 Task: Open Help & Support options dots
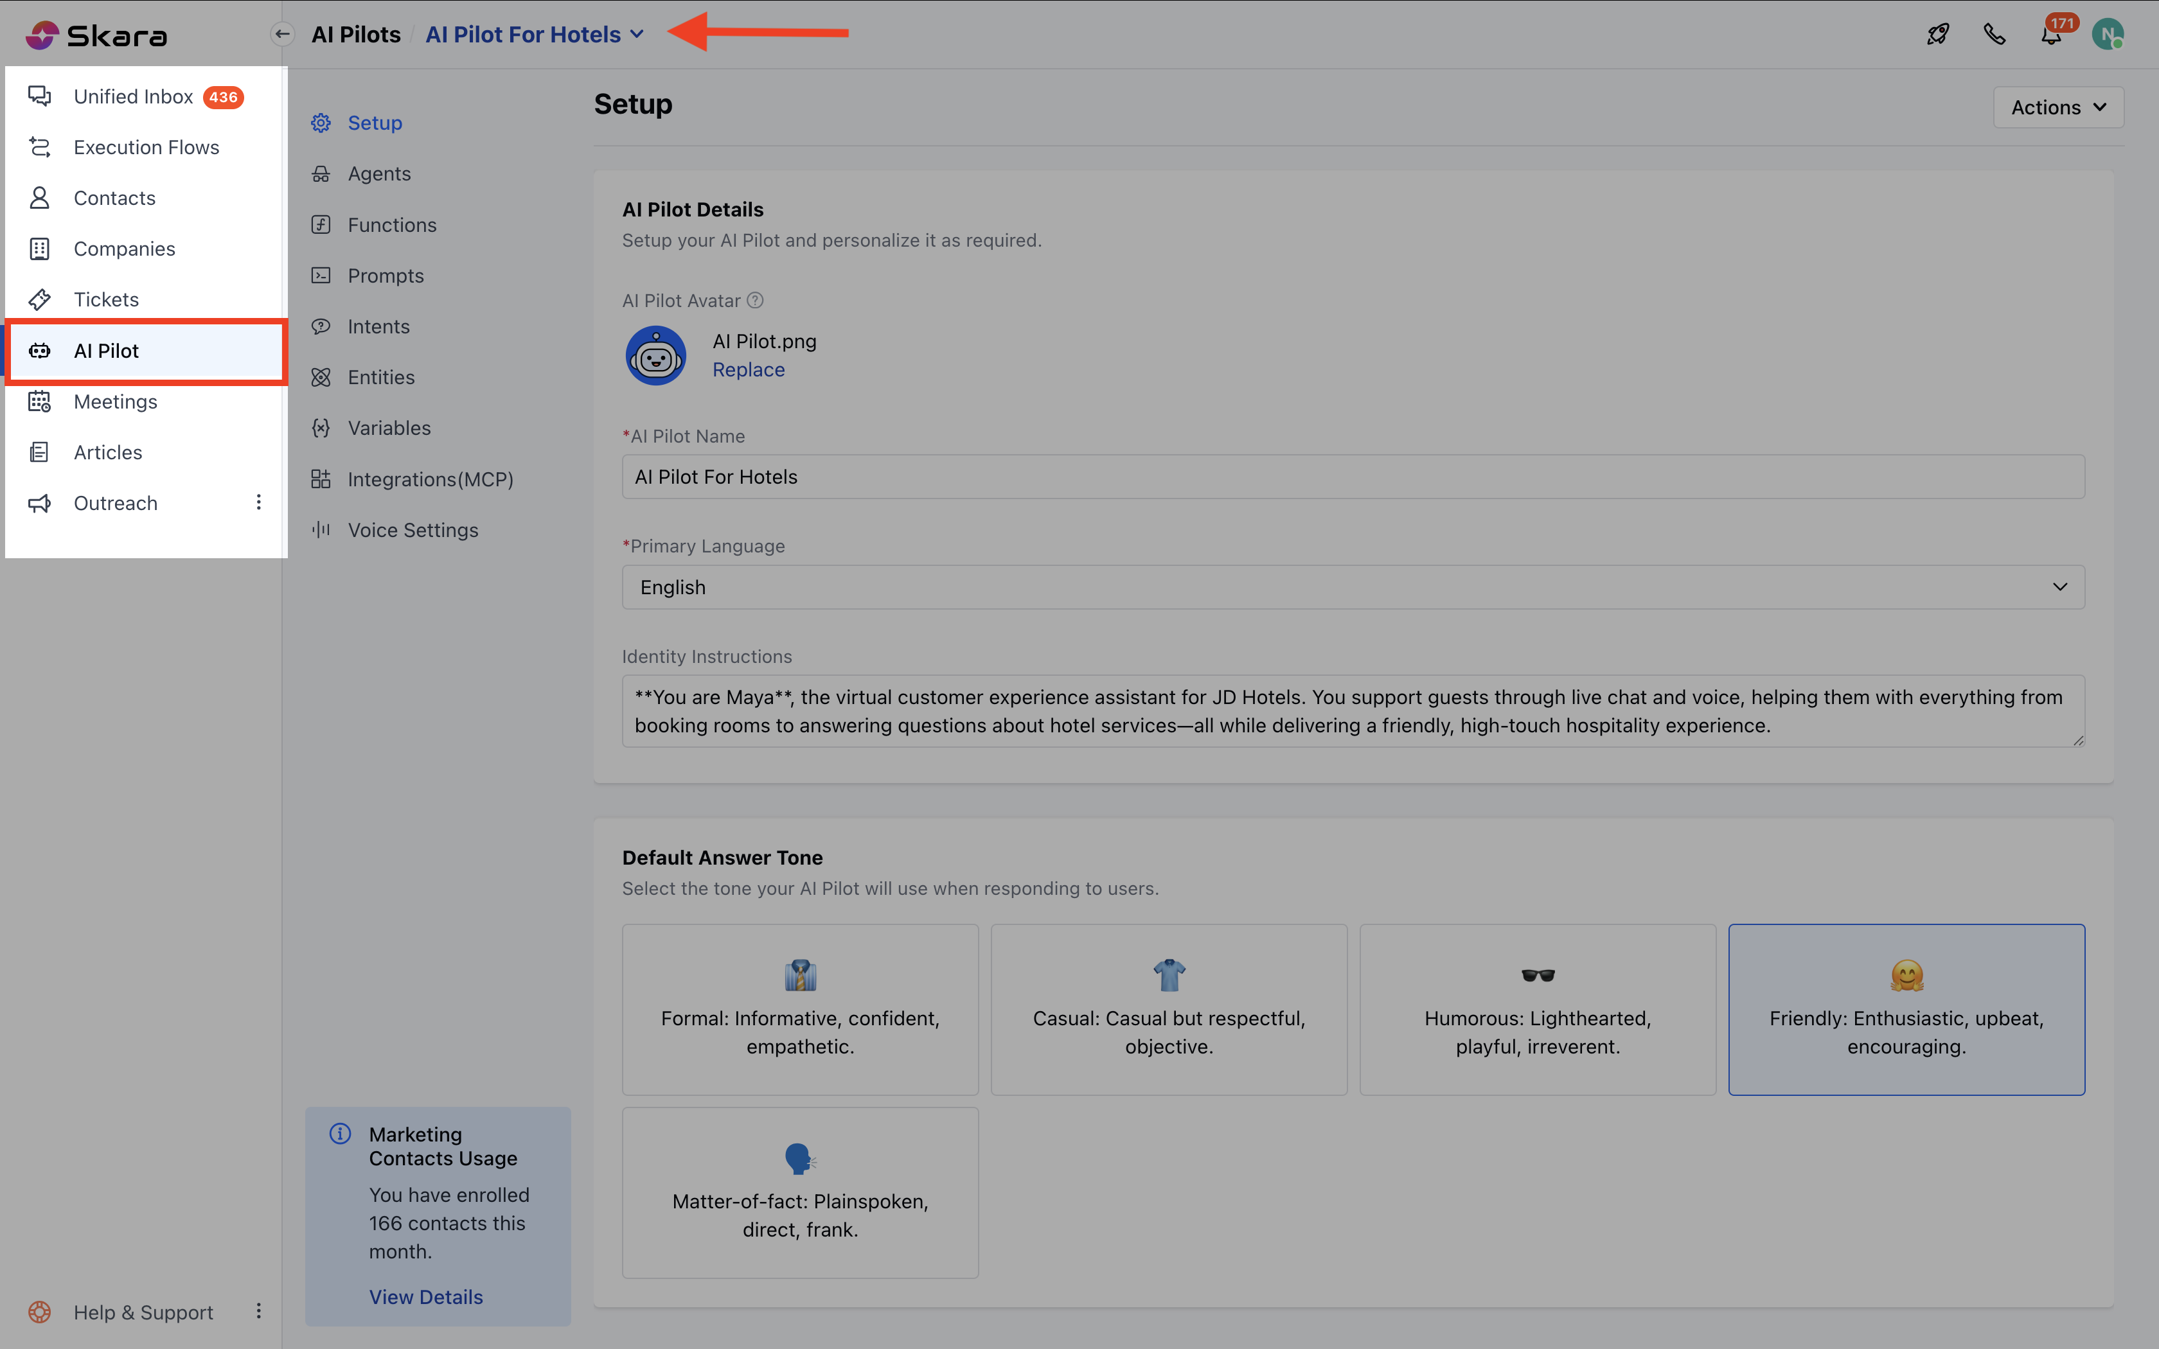point(259,1310)
